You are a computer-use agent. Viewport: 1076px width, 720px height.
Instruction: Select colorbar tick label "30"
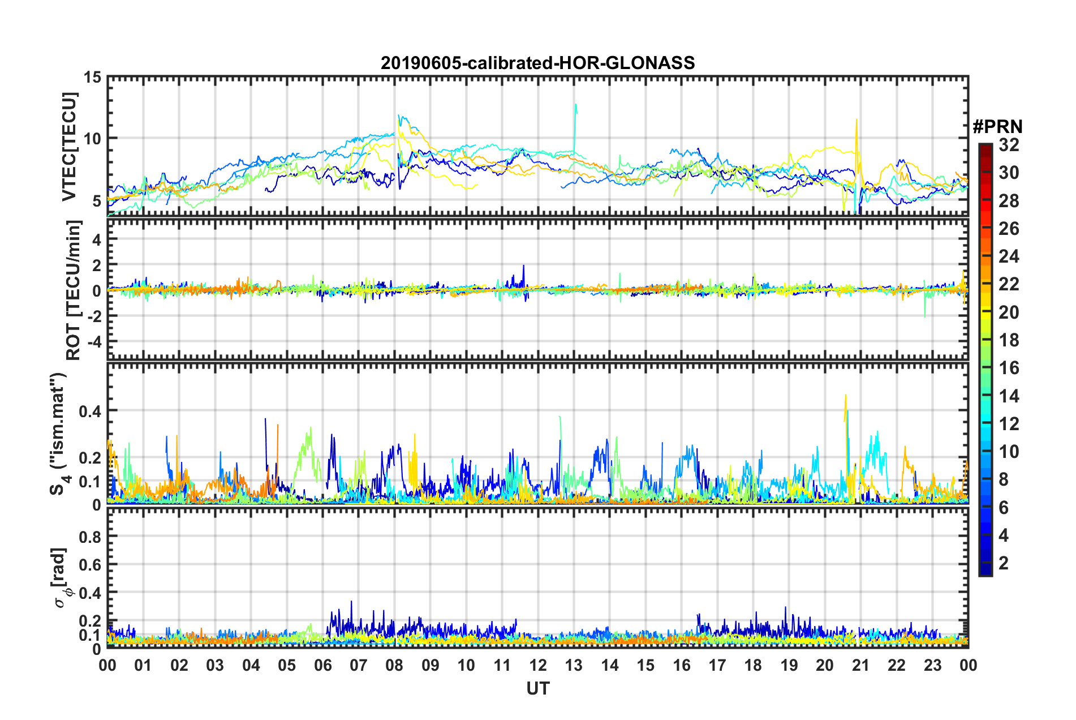click(1009, 173)
